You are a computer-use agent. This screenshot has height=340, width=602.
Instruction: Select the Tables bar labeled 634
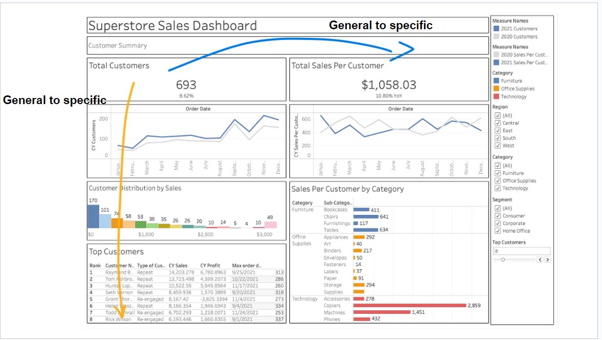pos(365,230)
